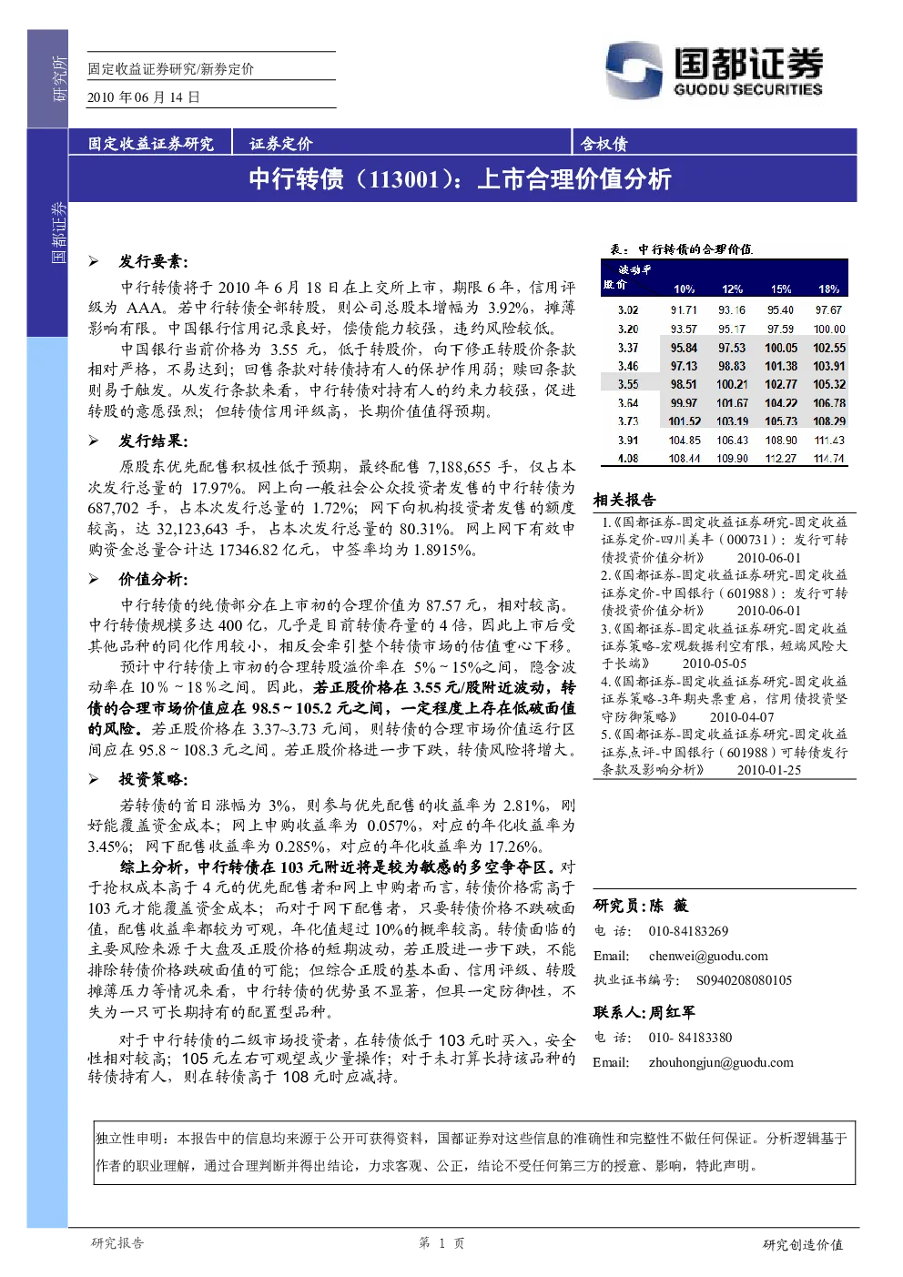
Task: Click the table cell 105.32
Action: click(829, 384)
